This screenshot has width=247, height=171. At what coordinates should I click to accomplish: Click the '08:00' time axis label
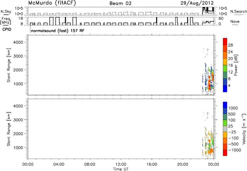(x=90, y=165)
